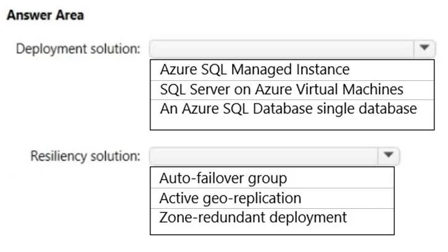Select Azure SQL Managed Instance option

[x=292, y=70]
